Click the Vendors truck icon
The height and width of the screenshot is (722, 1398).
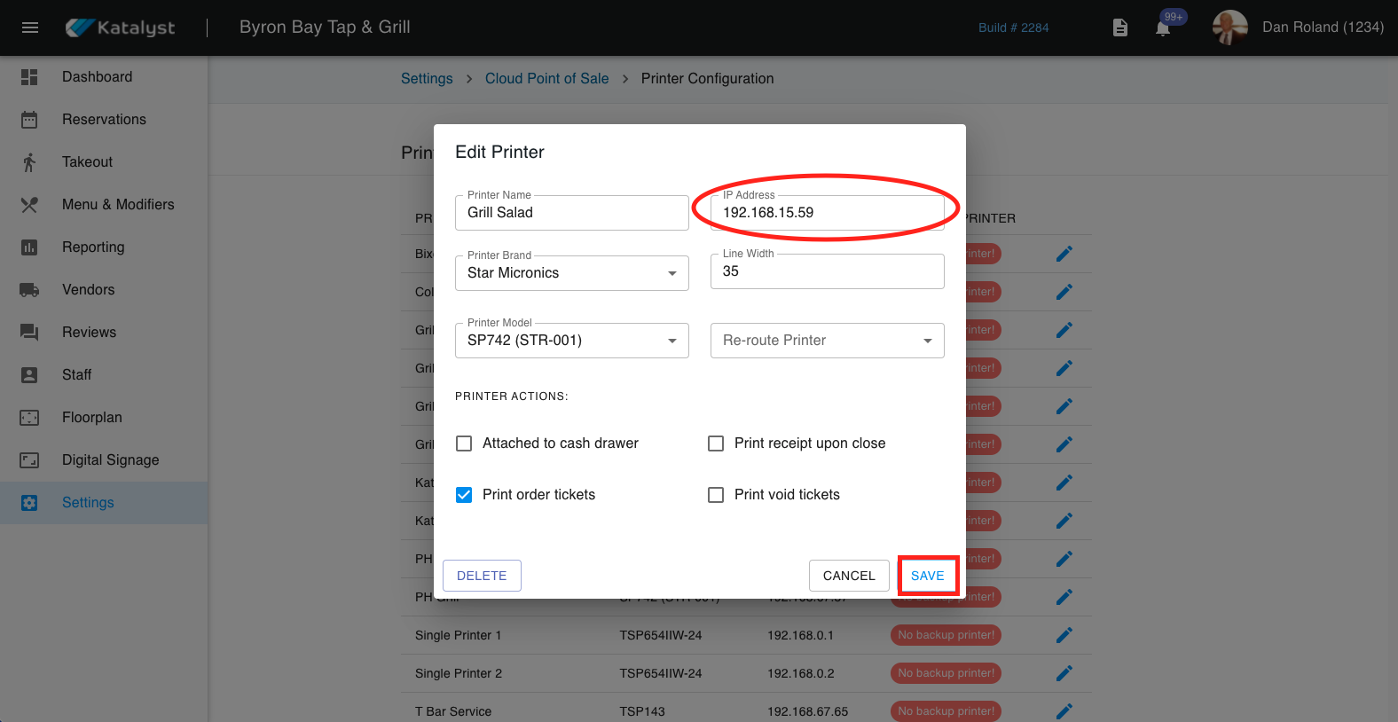[29, 290]
